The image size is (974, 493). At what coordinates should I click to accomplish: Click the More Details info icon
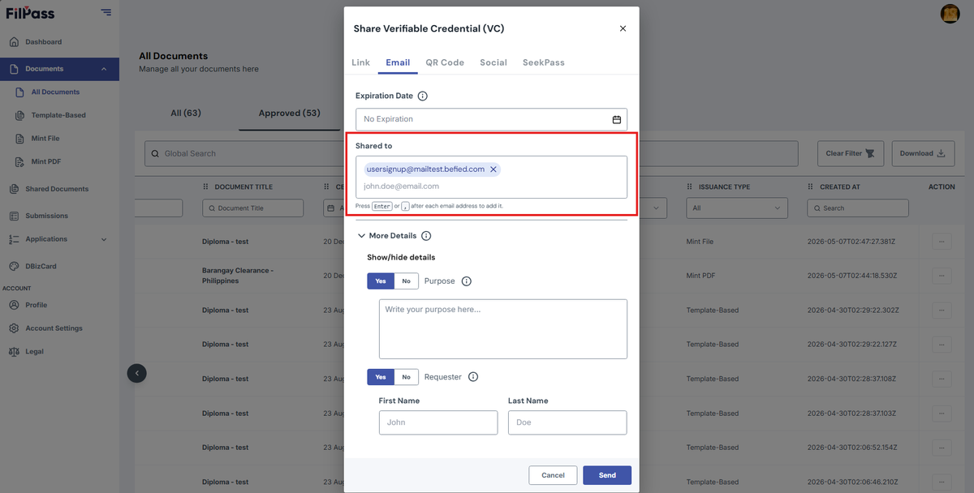click(426, 236)
